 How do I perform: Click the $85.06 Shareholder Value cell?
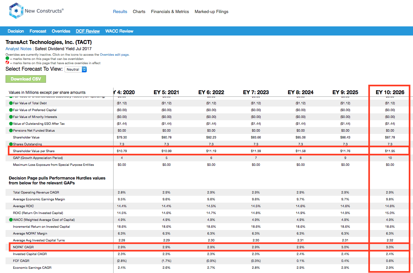pos(300,137)
